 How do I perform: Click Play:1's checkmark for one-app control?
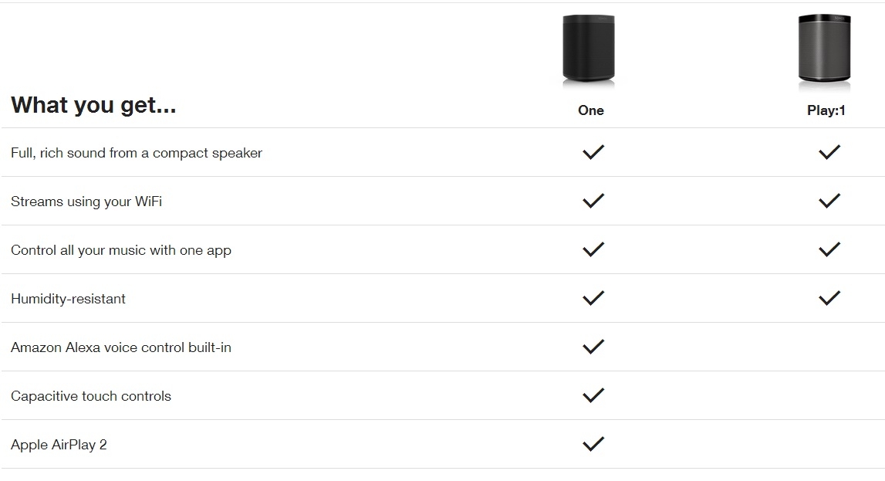[x=829, y=249]
